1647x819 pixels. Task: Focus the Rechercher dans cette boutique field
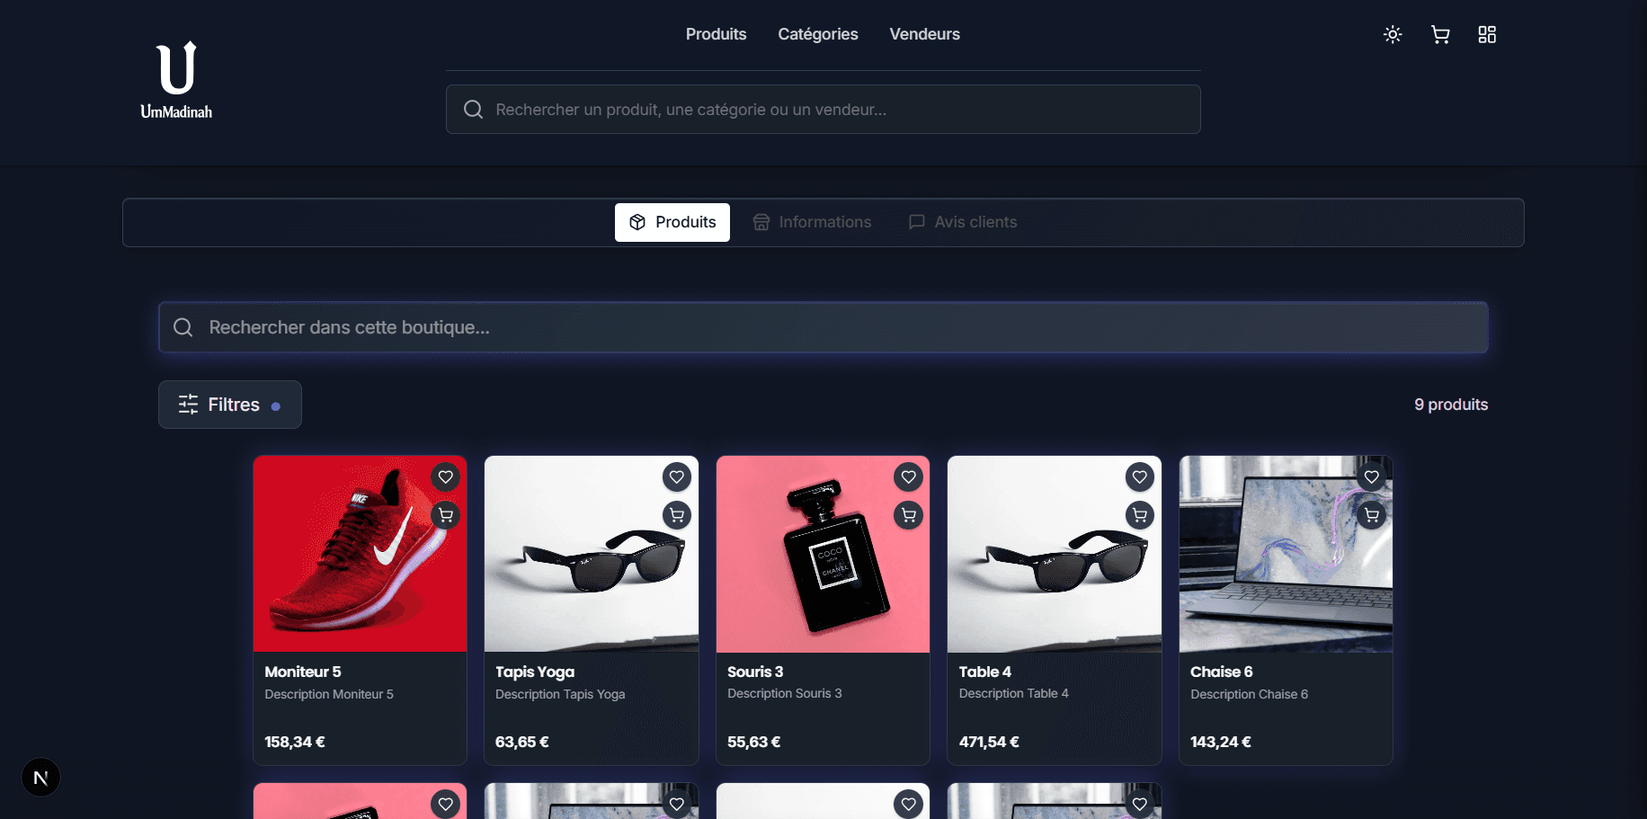point(823,327)
